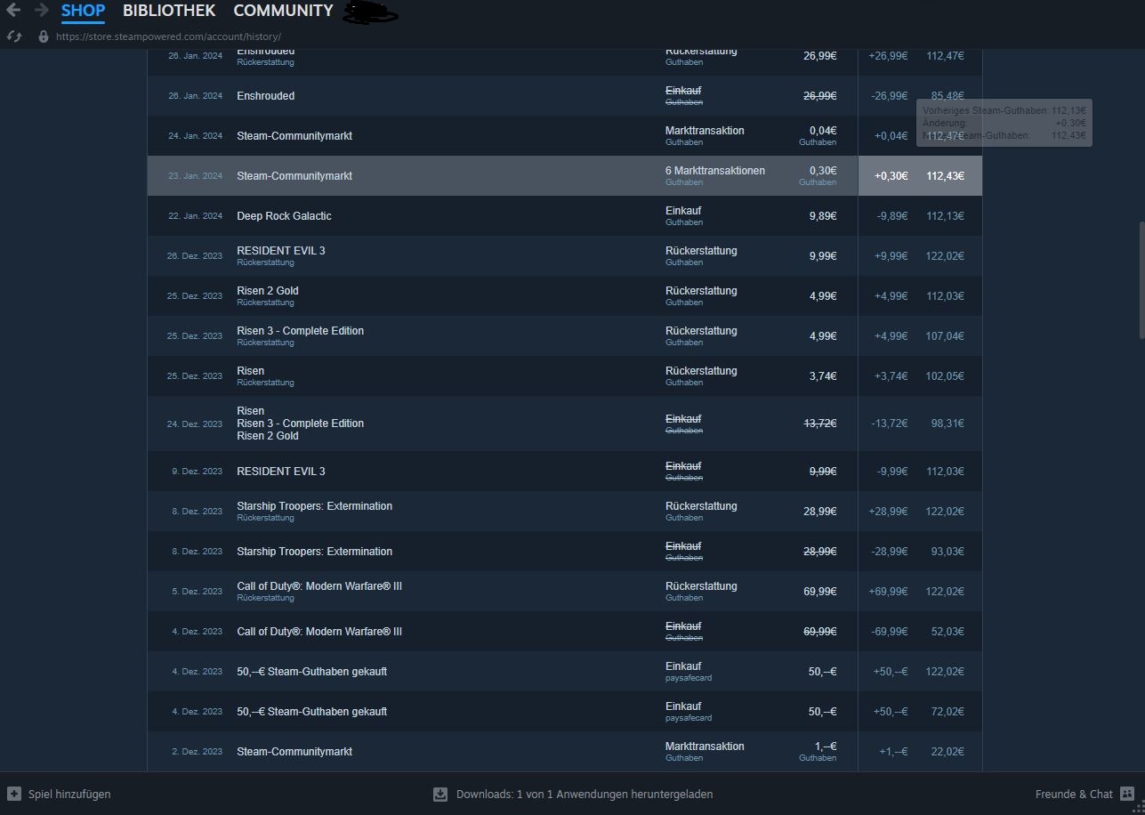The image size is (1145, 815).
Task: Click the highlighted 112,43€ balance
Action: [945, 176]
